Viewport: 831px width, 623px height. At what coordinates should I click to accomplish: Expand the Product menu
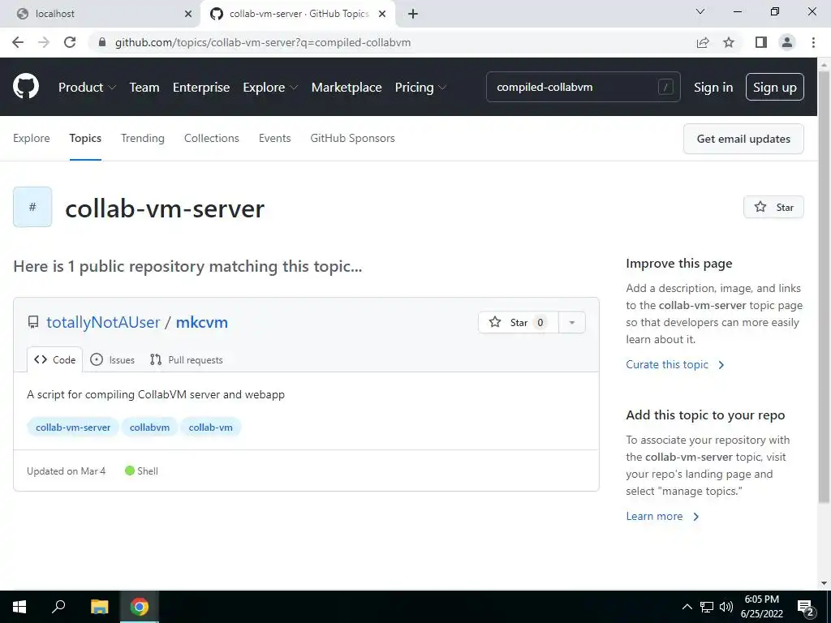87,88
